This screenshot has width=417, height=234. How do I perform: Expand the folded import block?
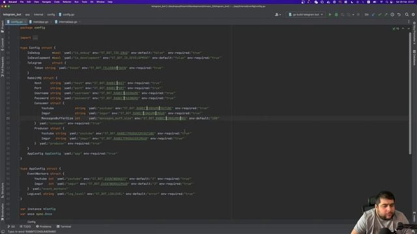[35, 38]
